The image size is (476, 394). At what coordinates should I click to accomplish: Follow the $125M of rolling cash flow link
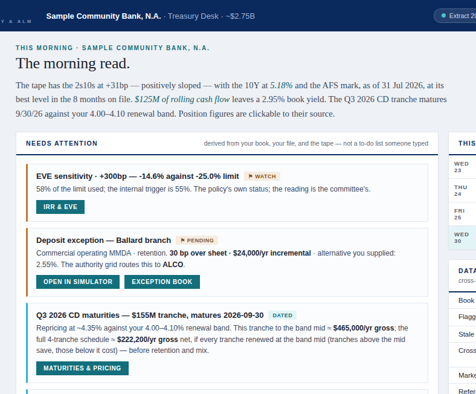[x=182, y=99]
